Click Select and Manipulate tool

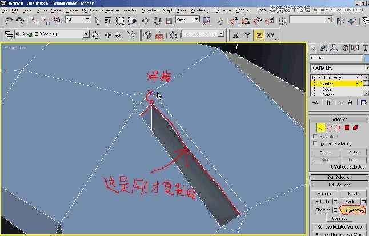(x=220, y=21)
